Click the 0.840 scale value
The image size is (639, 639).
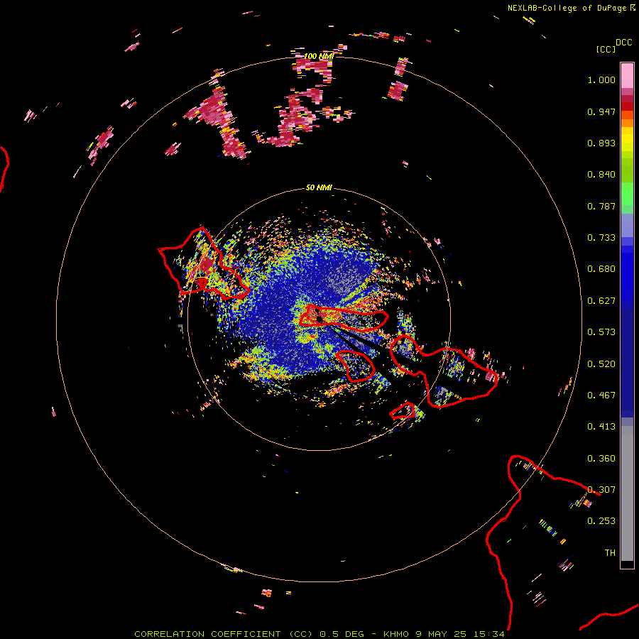(601, 175)
